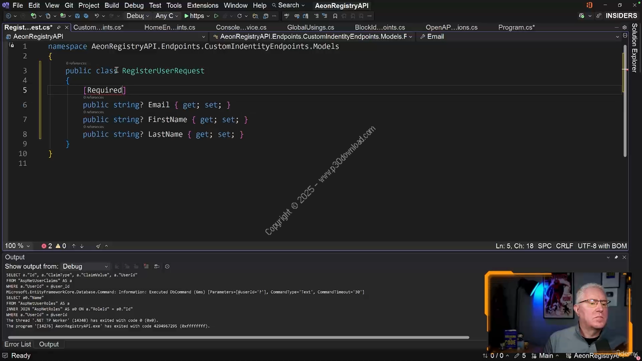This screenshot has height=361, width=642.
Task: Pin the RegisterUserRequest tab
Action: [59, 28]
